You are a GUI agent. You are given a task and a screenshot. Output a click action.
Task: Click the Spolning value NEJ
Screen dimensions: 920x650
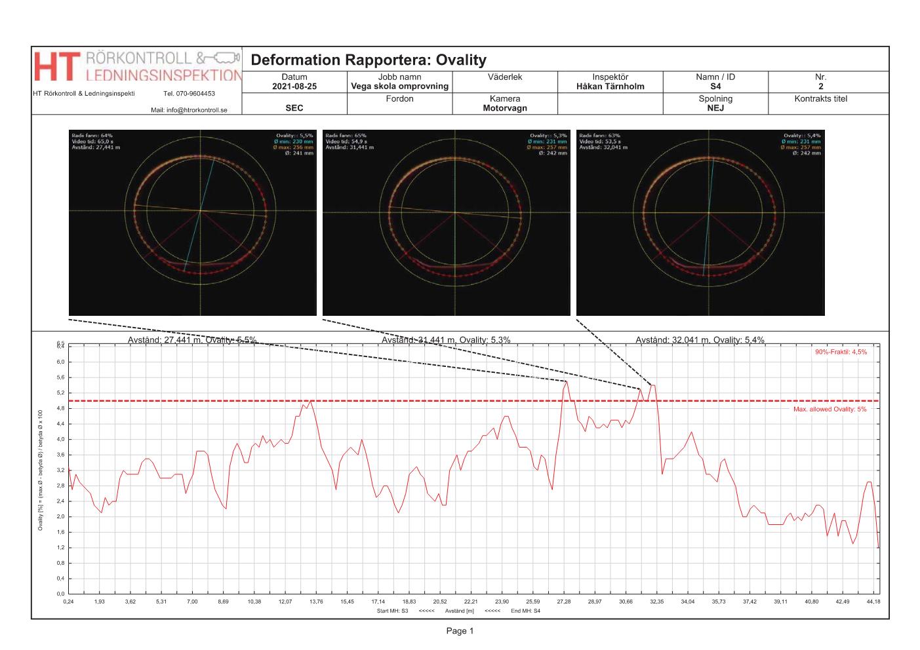[715, 108]
